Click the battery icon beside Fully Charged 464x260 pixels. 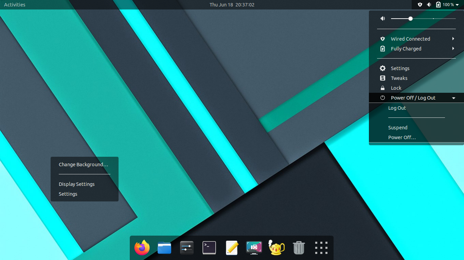(x=383, y=49)
